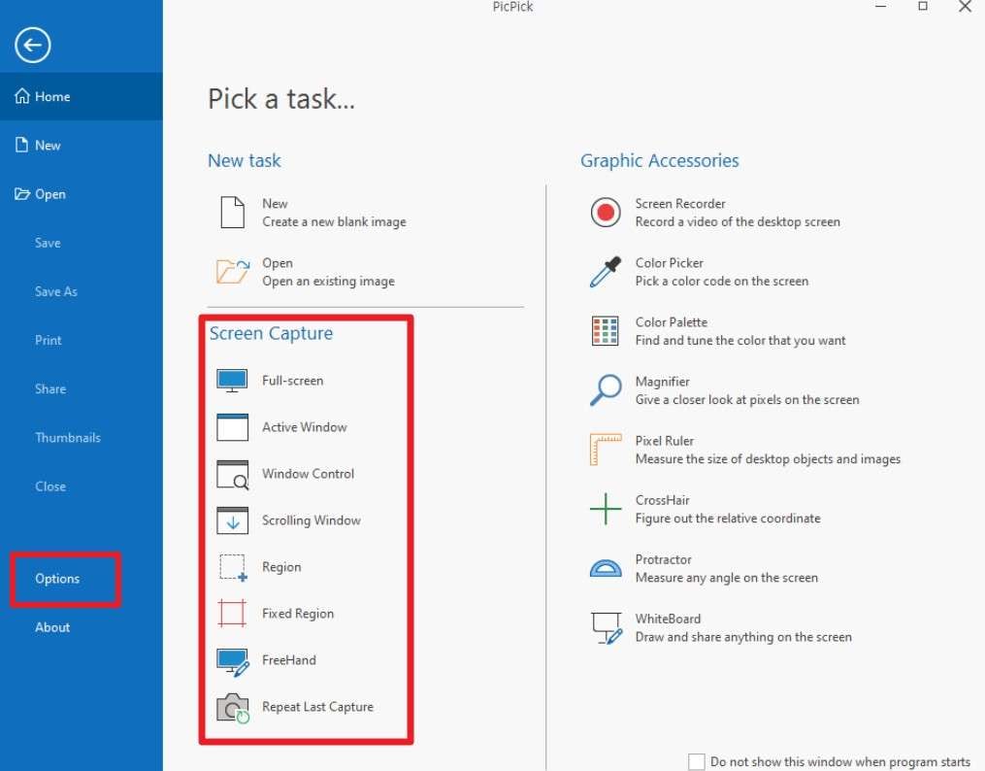Click the Repeat Last Capture label
The width and height of the screenshot is (985, 771).
pos(318,707)
